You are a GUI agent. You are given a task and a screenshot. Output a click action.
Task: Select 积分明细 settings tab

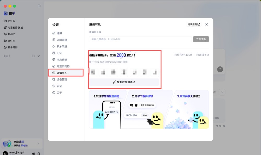tap(66, 47)
